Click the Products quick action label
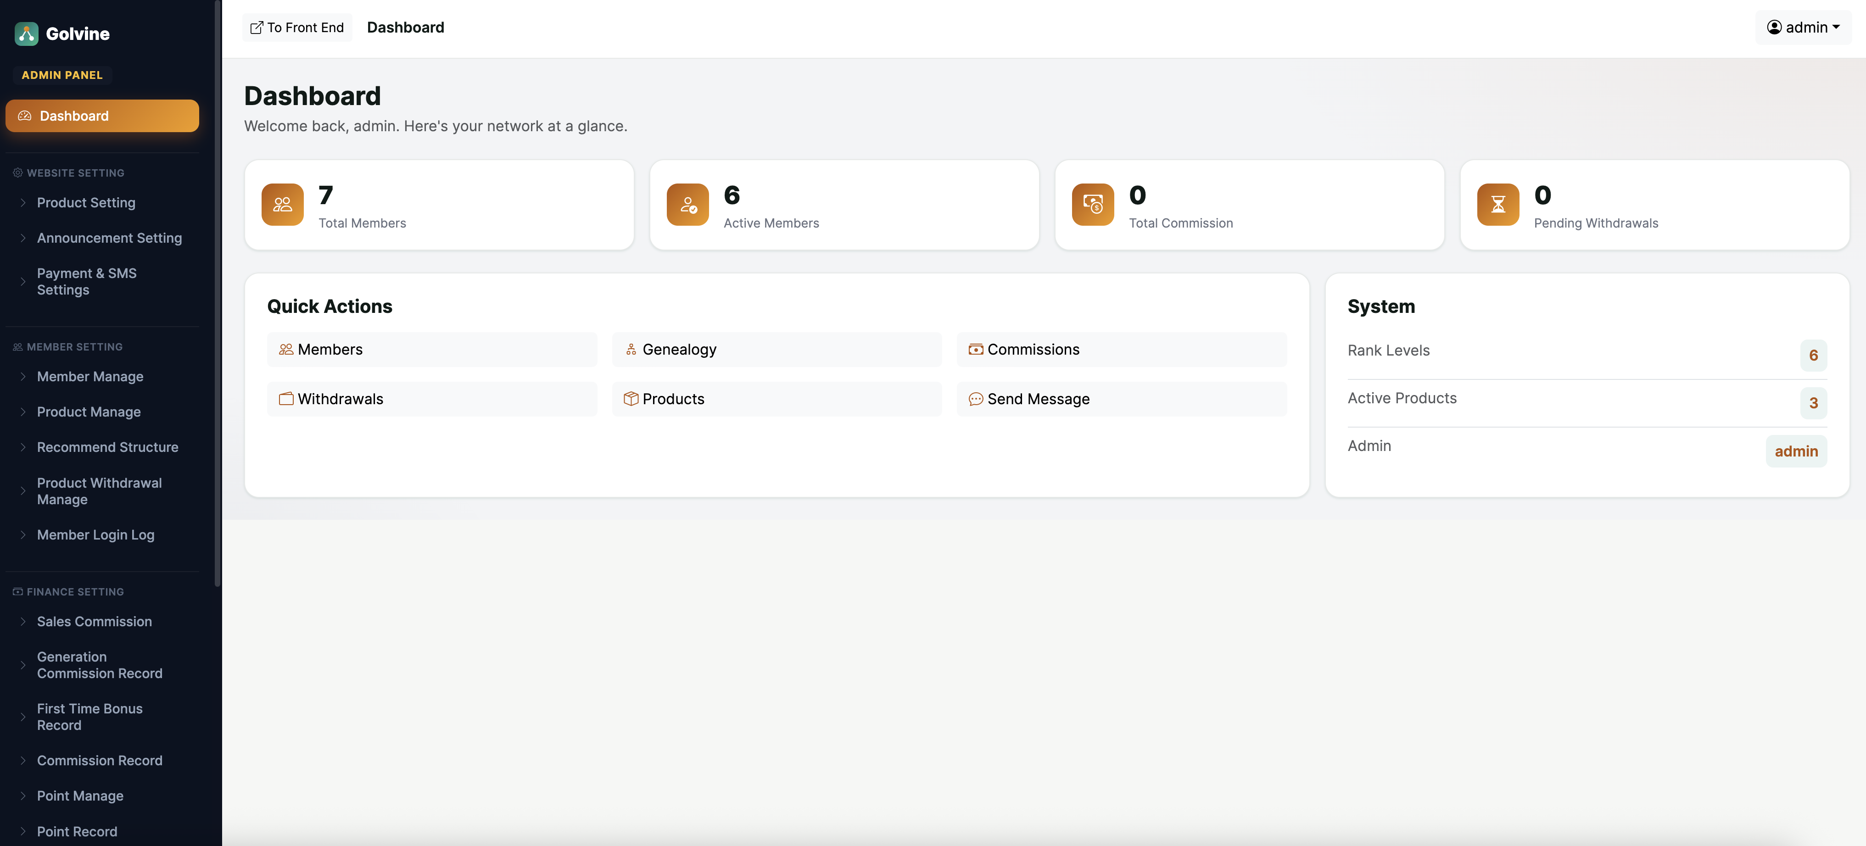This screenshot has height=846, width=1866. 673,398
